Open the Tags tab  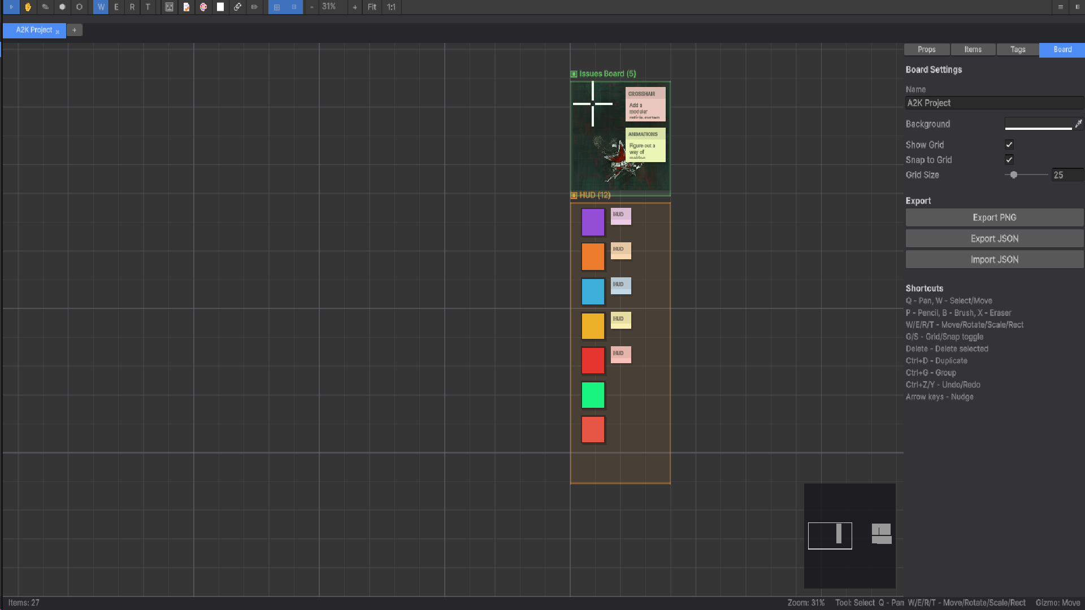click(1017, 50)
